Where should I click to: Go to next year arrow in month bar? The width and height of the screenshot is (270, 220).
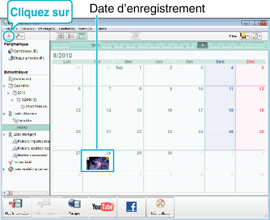(x=254, y=45)
